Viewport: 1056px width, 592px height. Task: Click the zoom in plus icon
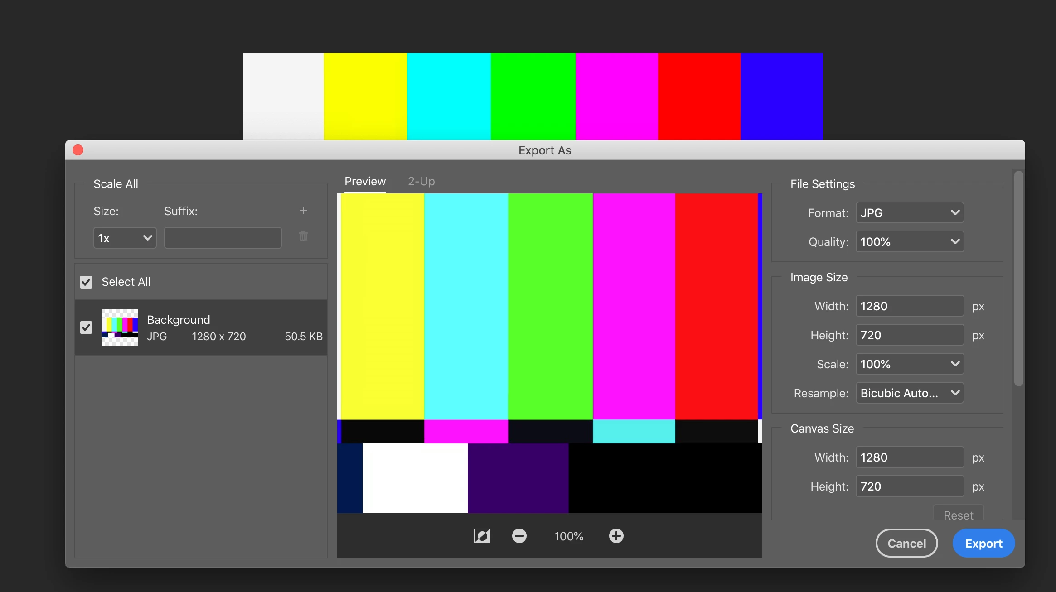616,536
